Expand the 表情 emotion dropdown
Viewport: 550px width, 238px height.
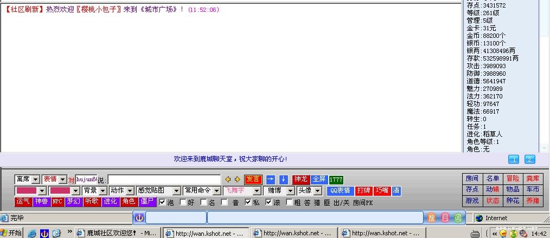tap(62, 180)
